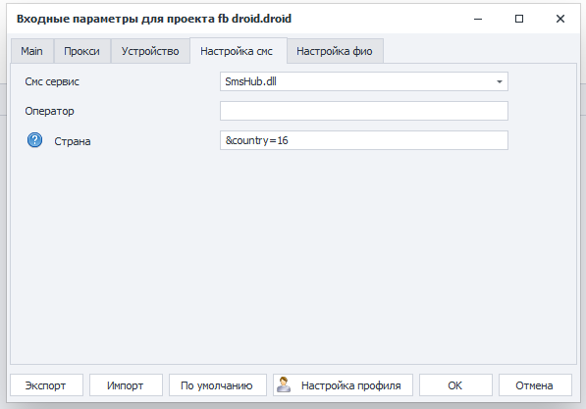Switch to the Main tab
The width and height of the screenshot is (586, 409).
point(31,51)
